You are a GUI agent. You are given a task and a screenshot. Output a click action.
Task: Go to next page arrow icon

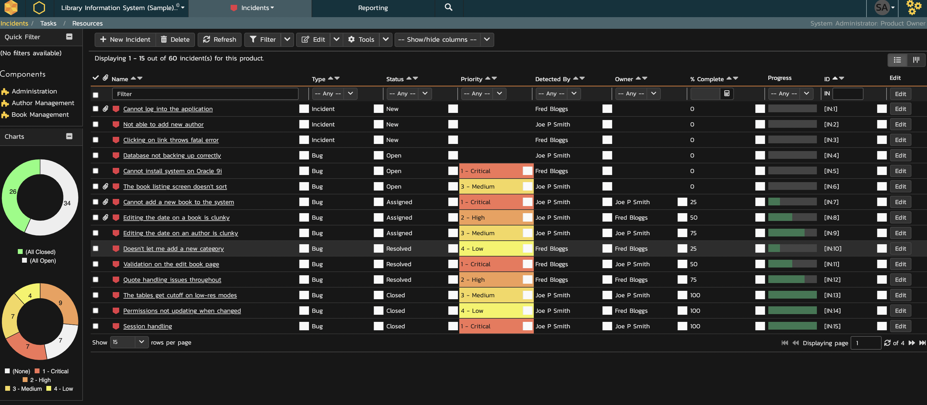(911, 343)
